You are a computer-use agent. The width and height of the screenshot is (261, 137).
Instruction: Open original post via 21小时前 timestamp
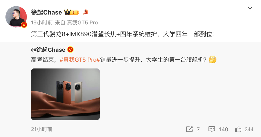(x=42, y=129)
